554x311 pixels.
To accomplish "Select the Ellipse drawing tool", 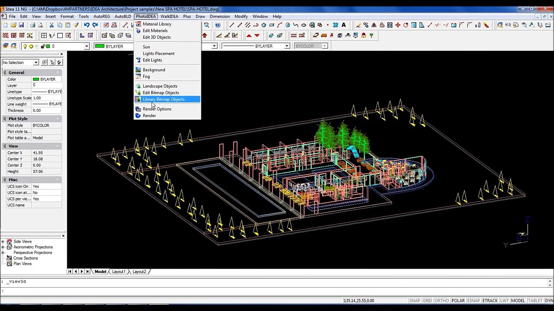I will (x=303, y=25).
